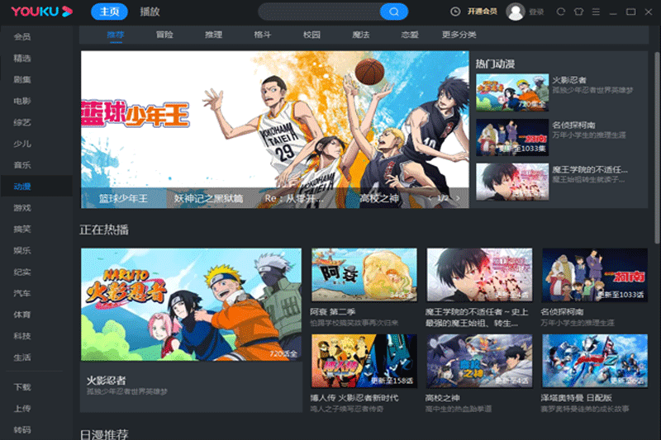Open 名侦探柯南 thumbnail in 正在热播 grid
This screenshot has height=440, width=661.
[595, 275]
